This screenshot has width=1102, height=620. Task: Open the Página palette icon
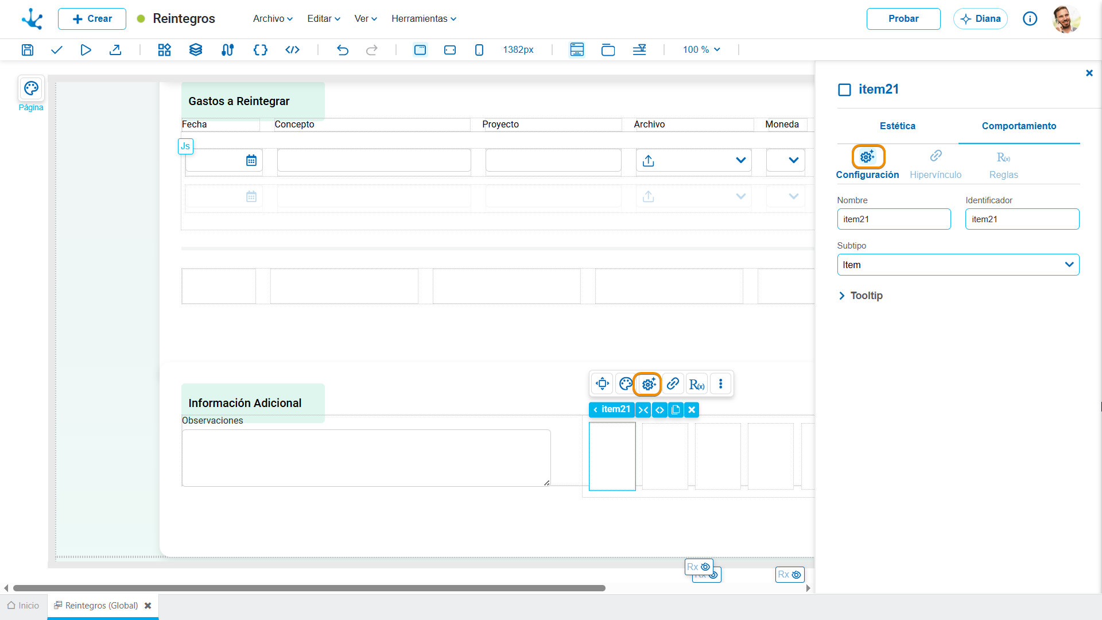(x=31, y=88)
